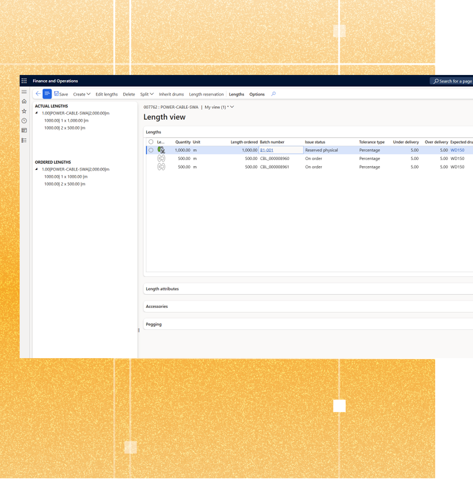Open the Split dropdown menu

[147, 94]
